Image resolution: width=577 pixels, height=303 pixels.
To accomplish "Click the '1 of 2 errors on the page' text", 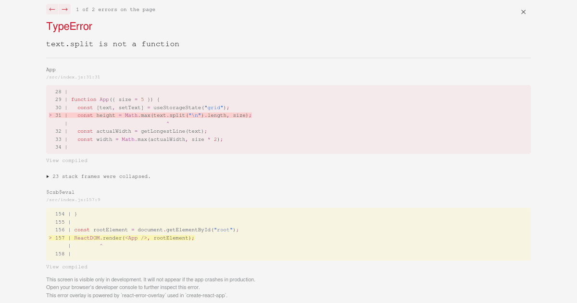I will [115, 10].
